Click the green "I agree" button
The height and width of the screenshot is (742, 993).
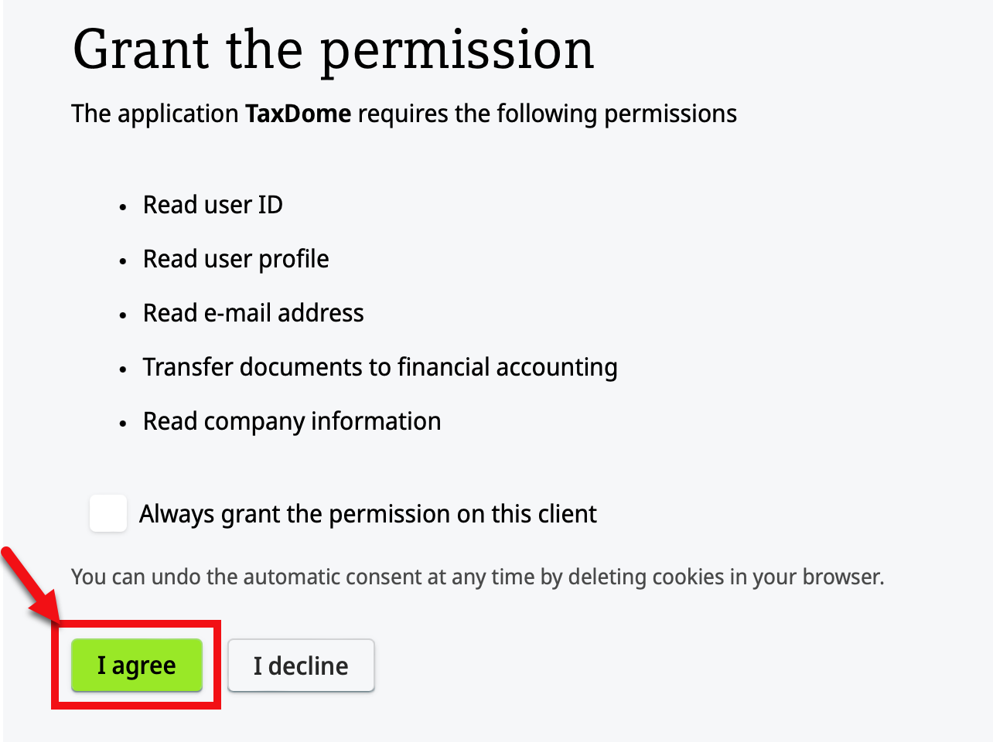(137, 665)
